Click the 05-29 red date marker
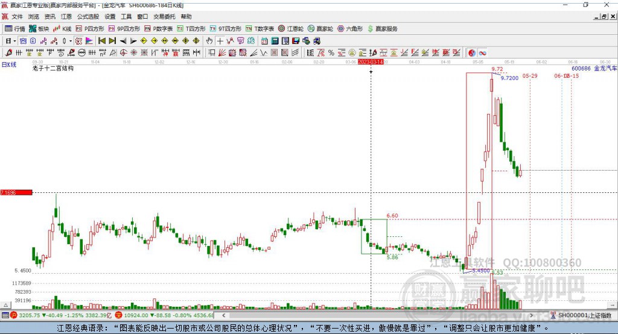This screenshot has width=618, height=334. coord(530,75)
